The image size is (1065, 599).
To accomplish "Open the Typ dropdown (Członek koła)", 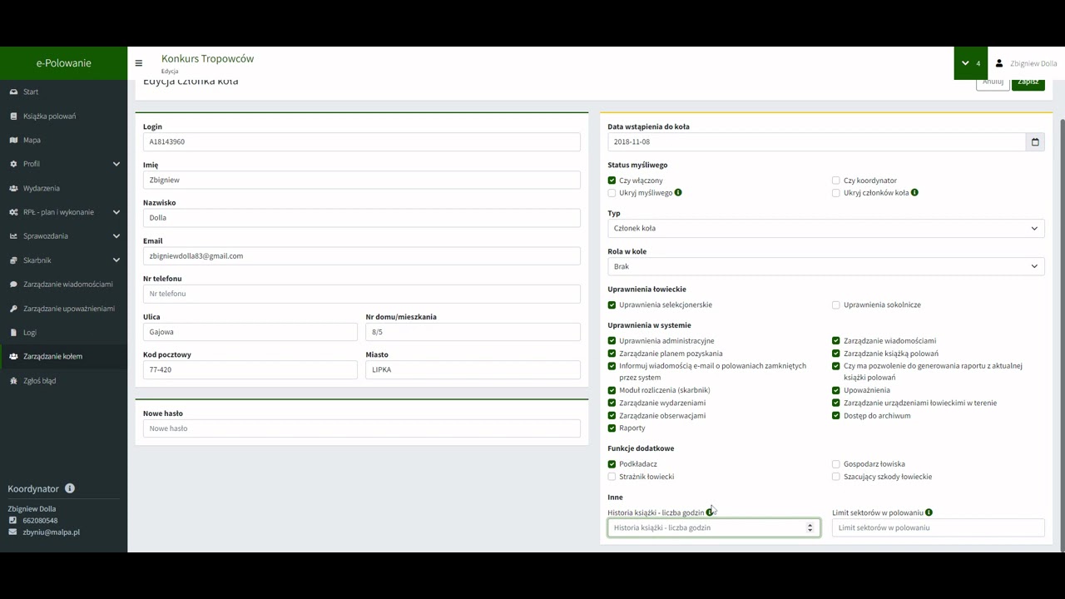I will click(825, 229).
